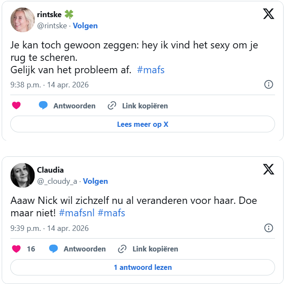The image size is (284, 284).
Task: Expand '1 antwoord lezen' replies
Action: 143,267
